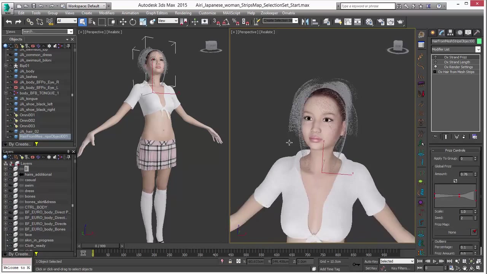Select the Select and Link tool
The width and height of the screenshot is (487, 274).
(30, 22)
